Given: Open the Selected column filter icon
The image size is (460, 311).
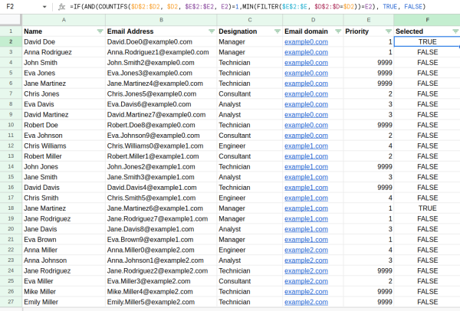Looking at the screenshot, I should 455,31.
